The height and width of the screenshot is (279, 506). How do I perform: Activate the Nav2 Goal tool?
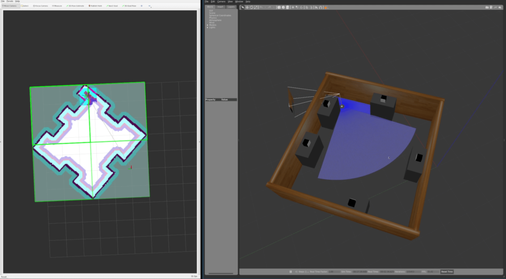coord(112,6)
